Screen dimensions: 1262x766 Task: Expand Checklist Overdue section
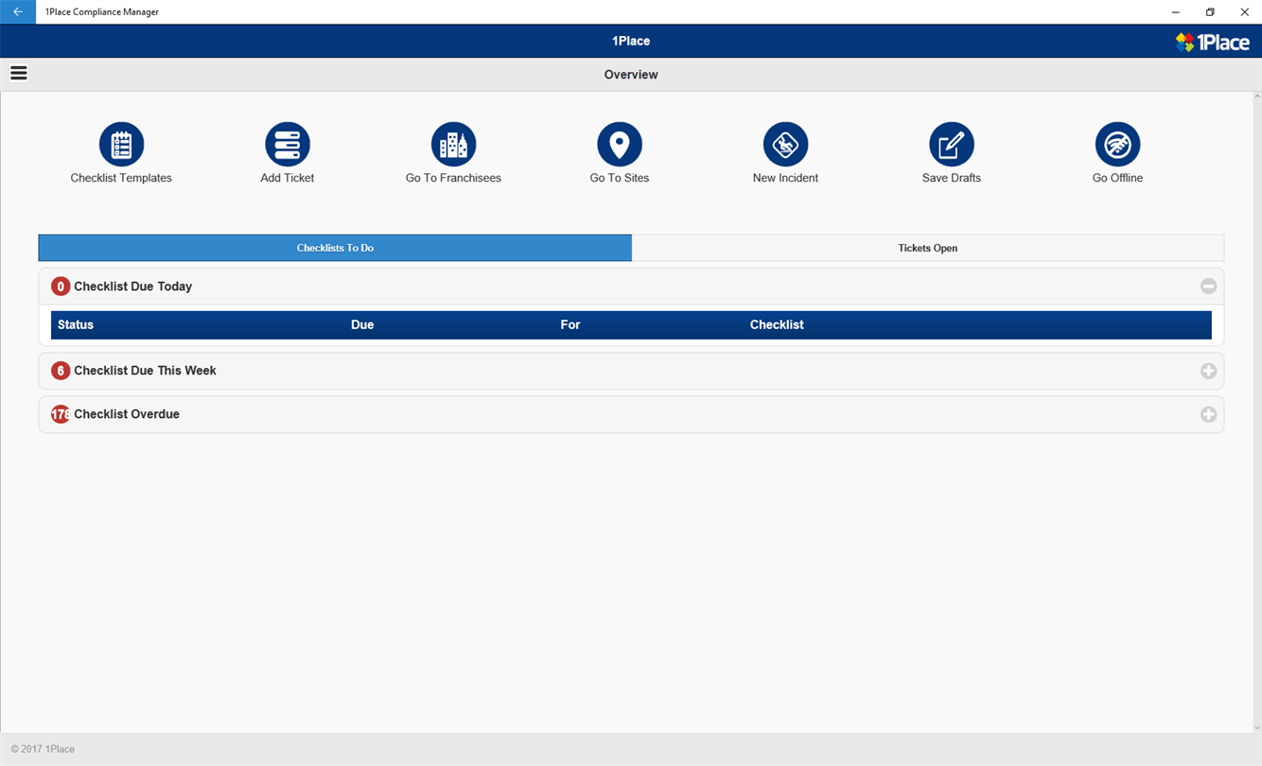[1208, 414]
